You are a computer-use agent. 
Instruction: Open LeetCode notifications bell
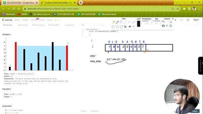pyautogui.click(x=175, y=20)
